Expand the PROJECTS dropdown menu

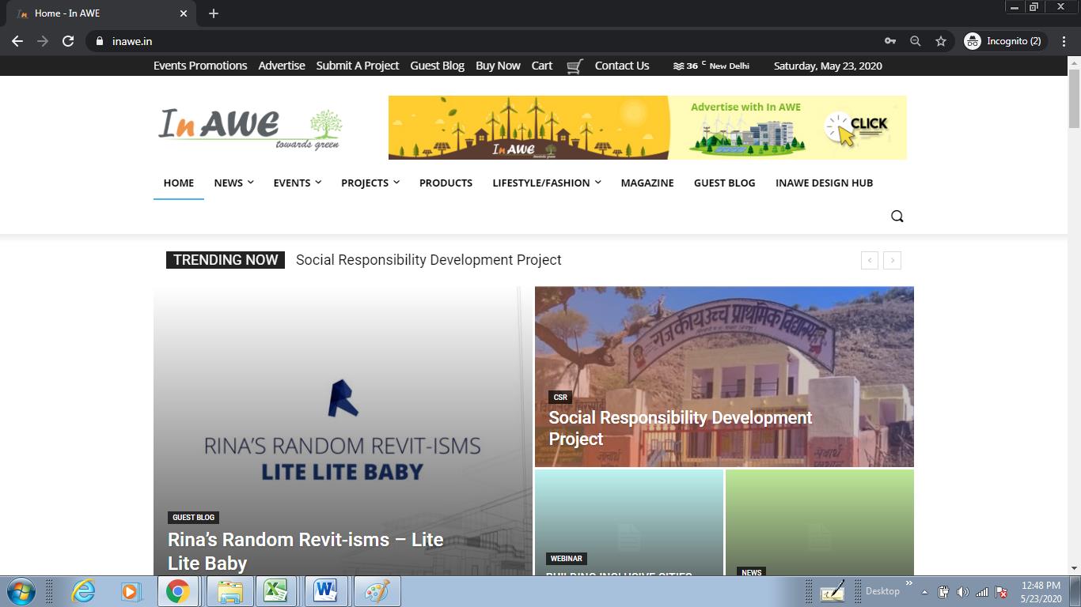click(x=370, y=183)
